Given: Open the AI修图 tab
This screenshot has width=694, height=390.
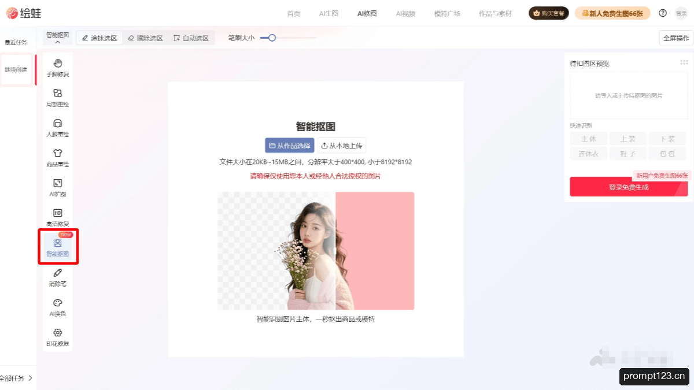Looking at the screenshot, I should click(367, 13).
